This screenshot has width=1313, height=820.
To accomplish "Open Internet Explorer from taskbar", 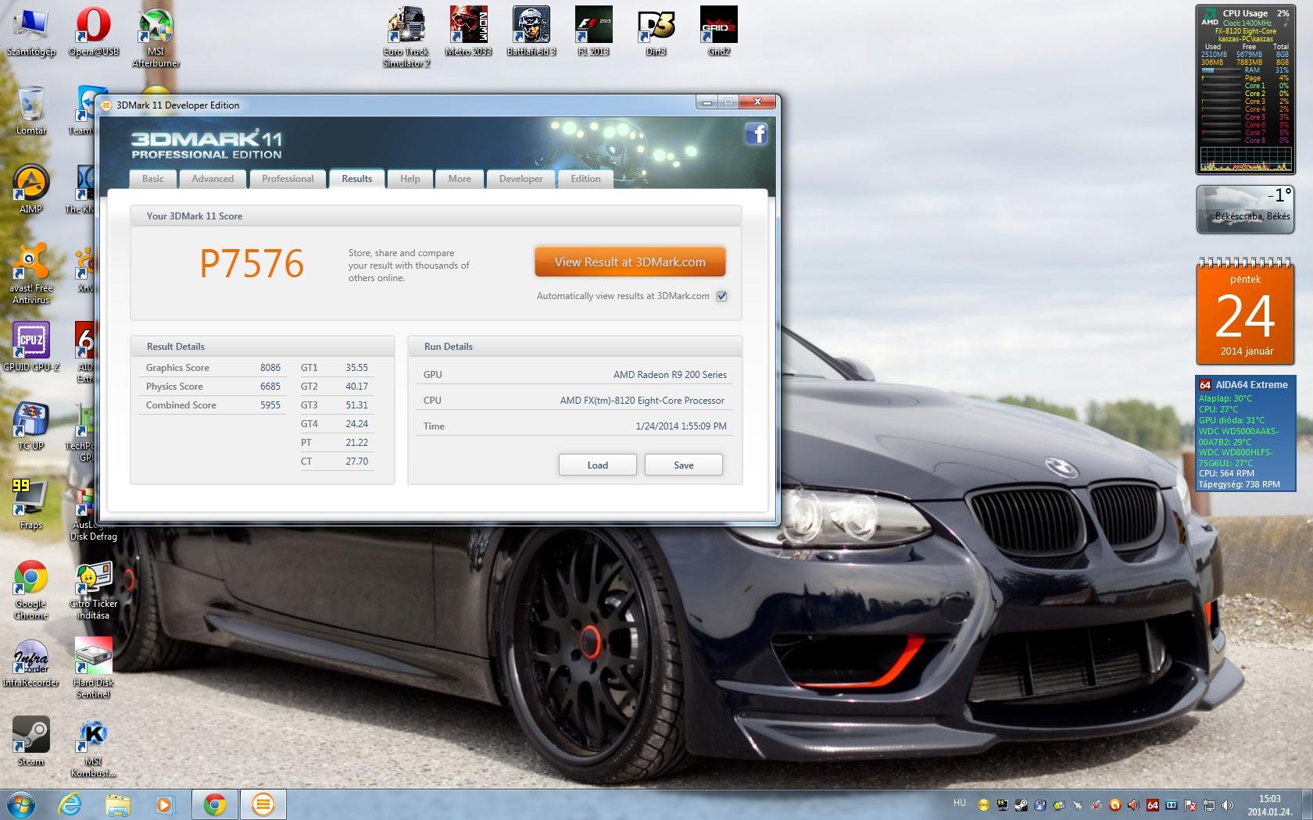I will 70,804.
